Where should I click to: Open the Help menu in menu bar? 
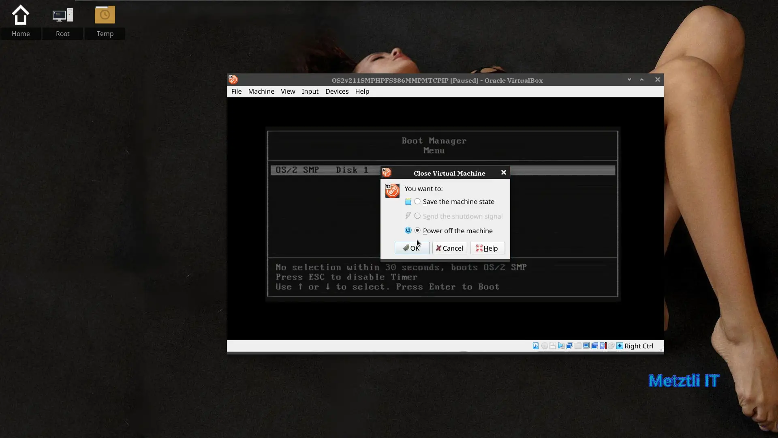362,91
